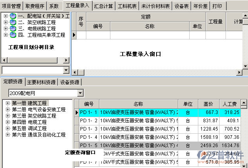The height and width of the screenshot is (168, 248).
Task: Open the 工料机表 tab
Action: pyautogui.click(x=127, y=6)
